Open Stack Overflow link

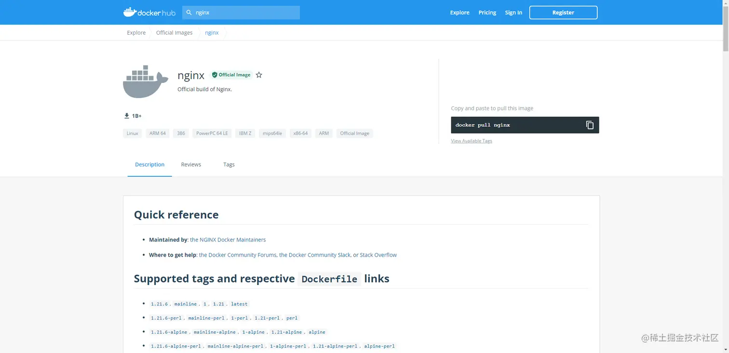click(x=378, y=255)
